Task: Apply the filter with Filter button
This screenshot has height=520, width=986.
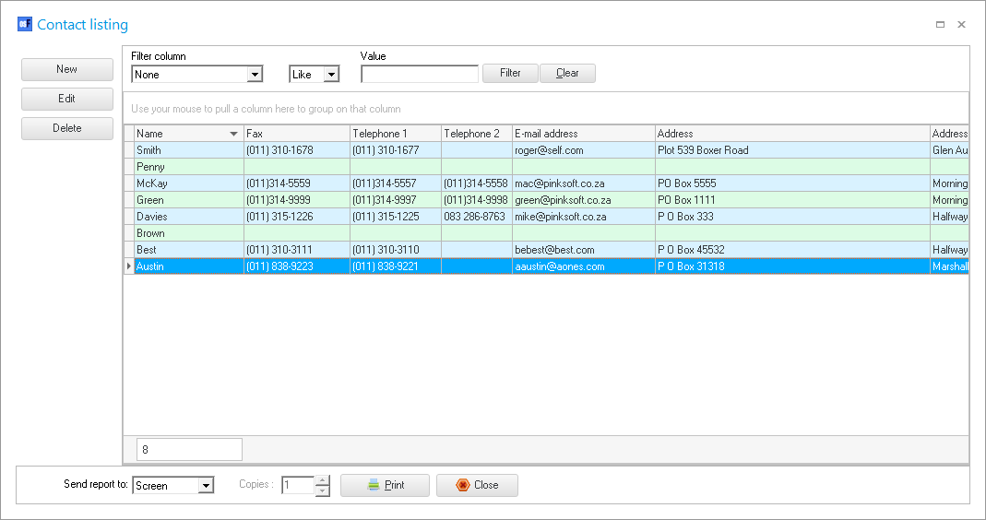Action: point(510,73)
